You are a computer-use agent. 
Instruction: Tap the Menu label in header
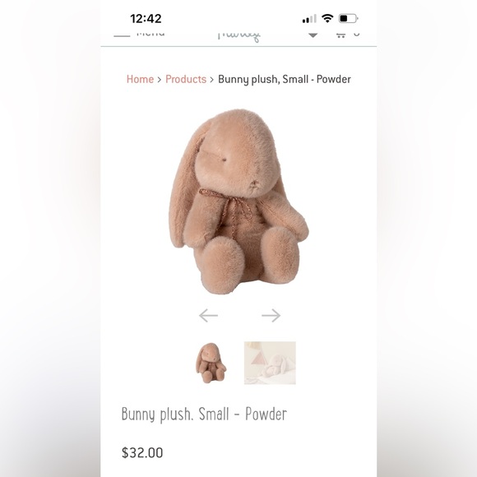(151, 34)
